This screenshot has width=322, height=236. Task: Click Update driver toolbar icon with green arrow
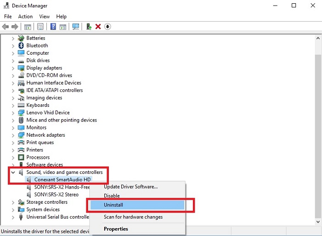tap(89, 27)
